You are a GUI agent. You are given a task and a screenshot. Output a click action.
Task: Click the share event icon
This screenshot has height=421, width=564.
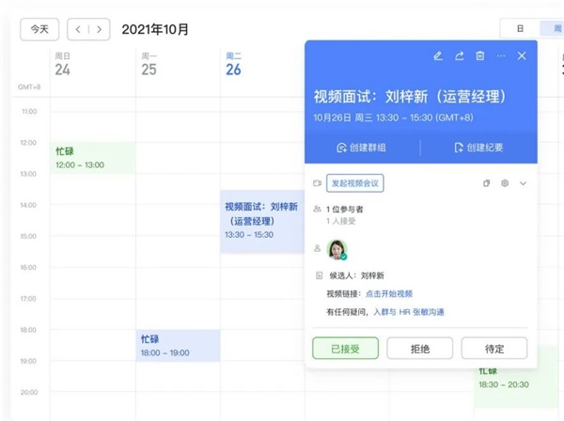tap(460, 56)
